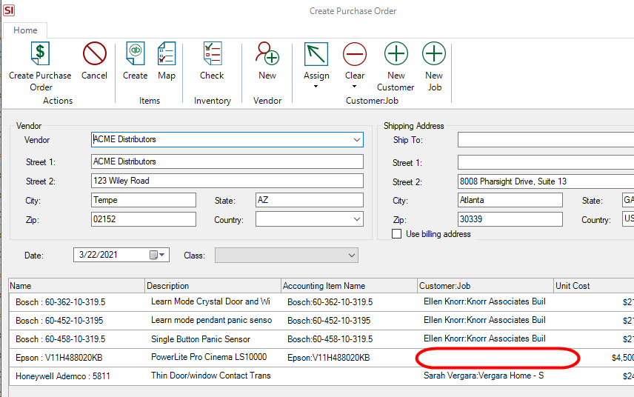Click the vendor Street 1 field
The width and height of the screenshot is (634, 397).
(227, 161)
